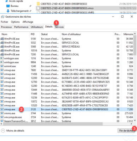Click vmwp.exe icon with PID 12700
The width and height of the screenshot is (137, 141).
[x=2, y=82]
